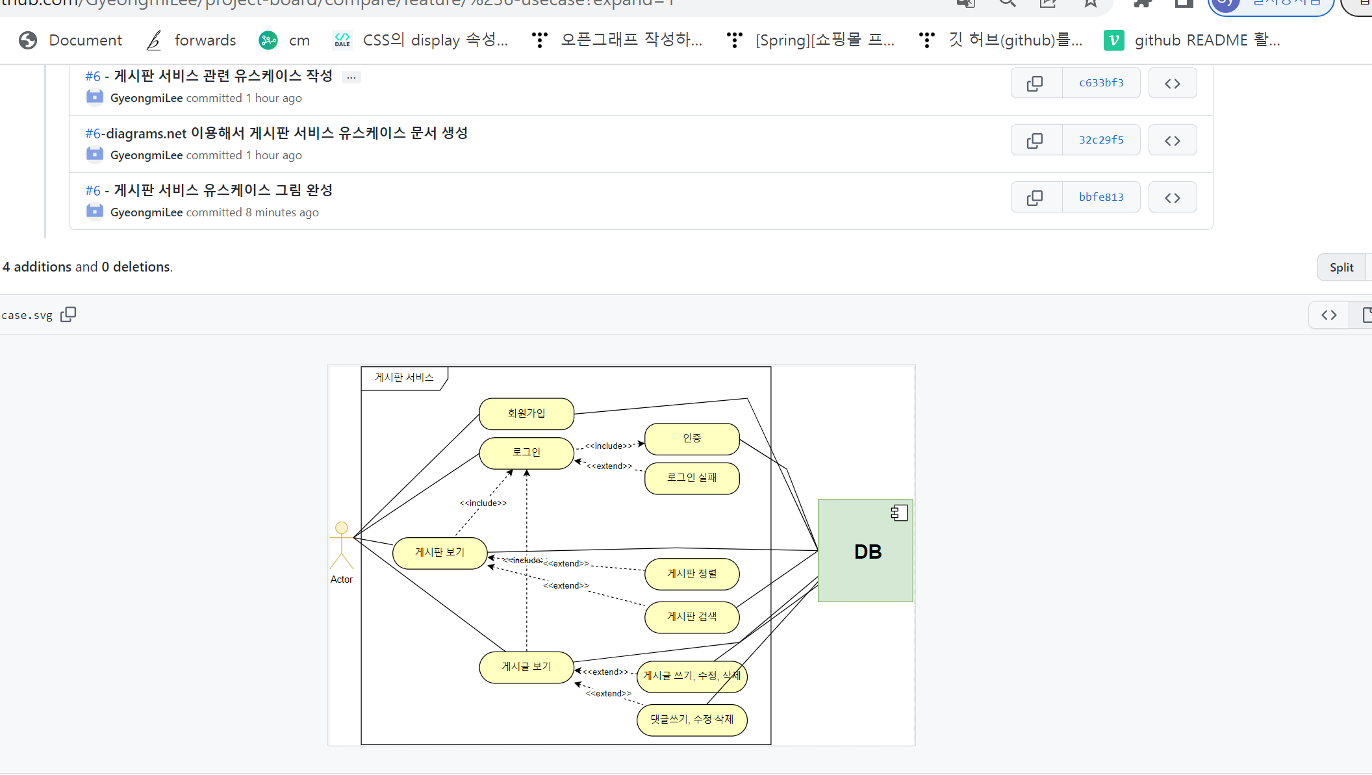Open commit hash link bbfe813
This screenshot has height=775, width=1372.
[1101, 197]
